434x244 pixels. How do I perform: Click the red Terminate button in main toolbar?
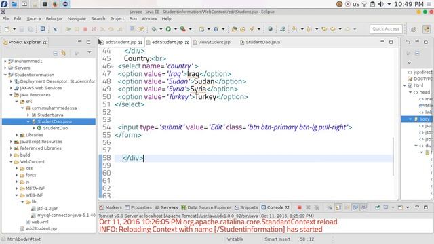(85, 29)
